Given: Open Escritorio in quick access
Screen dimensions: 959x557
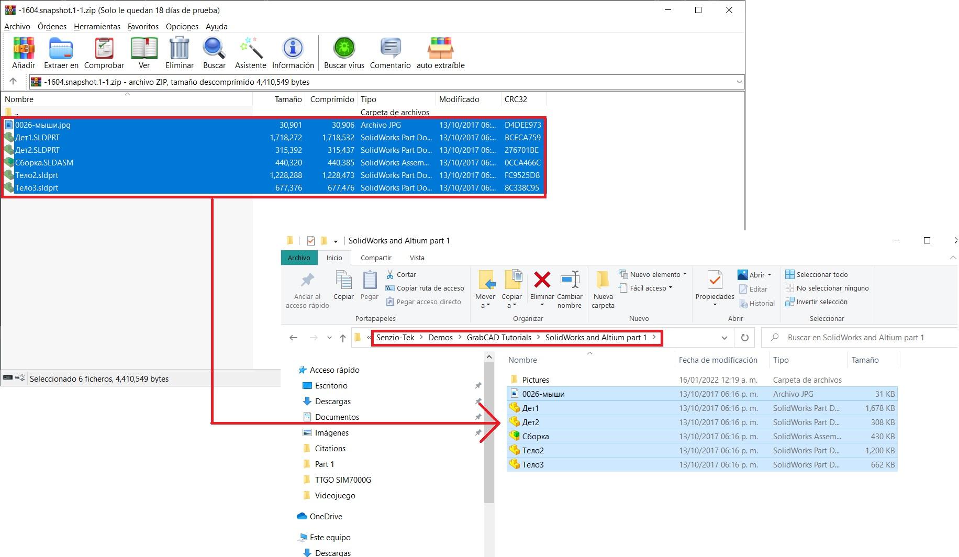Looking at the screenshot, I should 331,385.
